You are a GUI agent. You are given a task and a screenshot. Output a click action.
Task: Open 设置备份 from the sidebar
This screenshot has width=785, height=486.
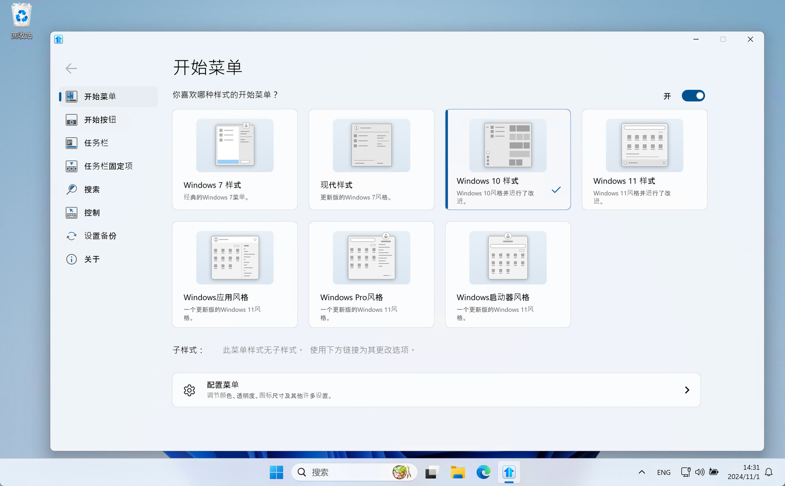(100, 236)
